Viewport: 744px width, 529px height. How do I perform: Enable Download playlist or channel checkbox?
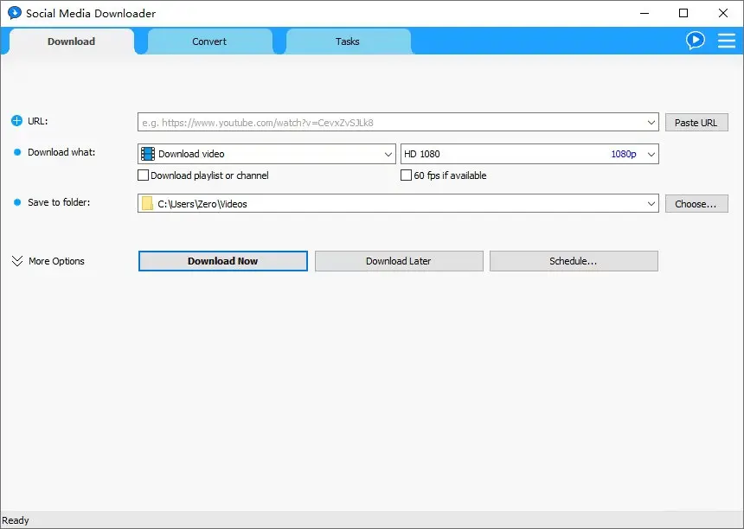143,175
